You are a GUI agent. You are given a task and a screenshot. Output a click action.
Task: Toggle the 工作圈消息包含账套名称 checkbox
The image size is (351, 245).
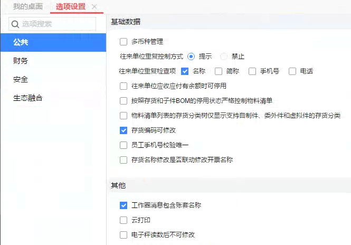tap(124, 205)
